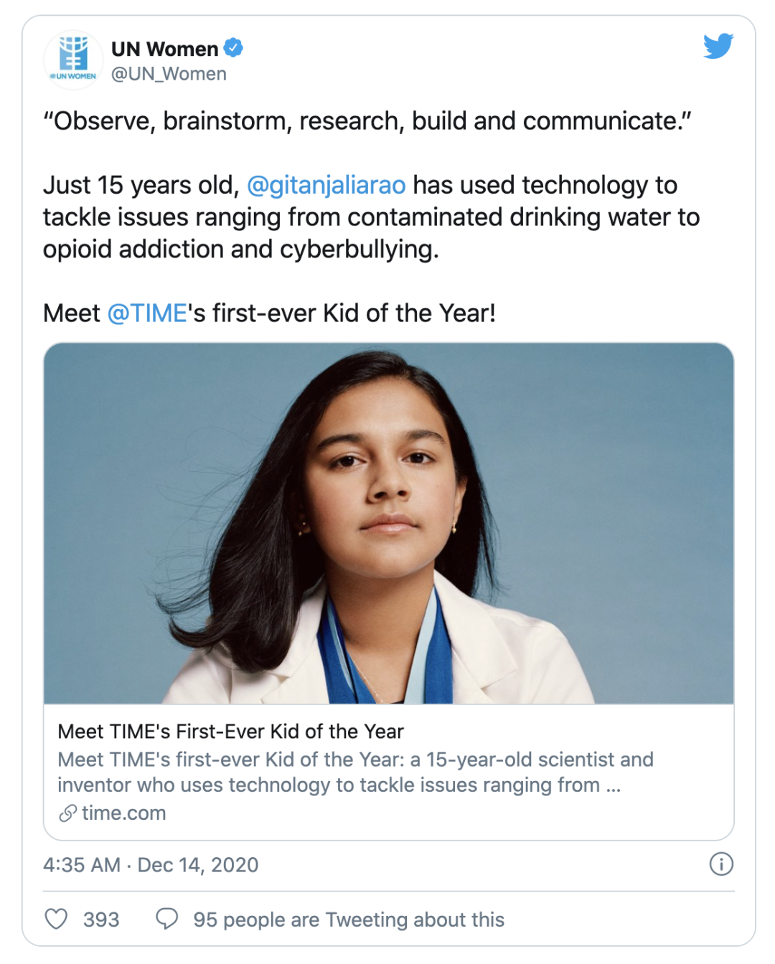Click the 393 likes count
775x964 pixels.
click(101, 920)
